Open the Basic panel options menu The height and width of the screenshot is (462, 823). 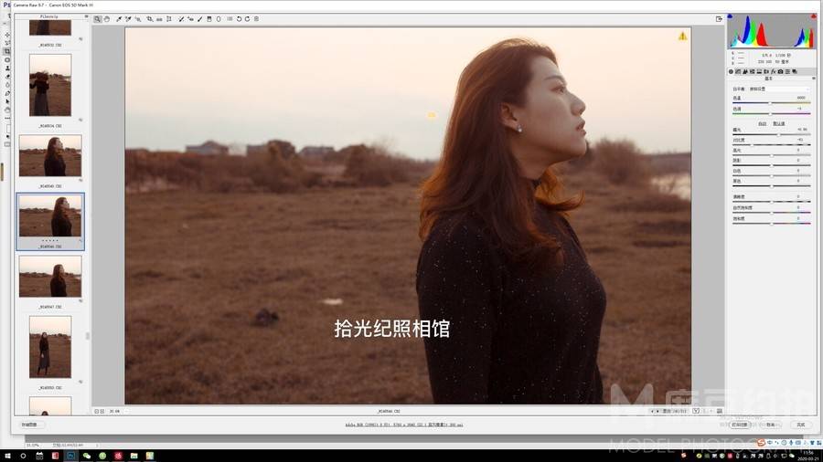click(x=814, y=78)
